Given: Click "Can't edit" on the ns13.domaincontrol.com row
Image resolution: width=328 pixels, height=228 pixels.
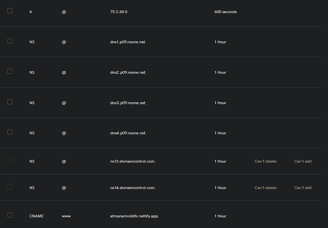Looking at the screenshot, I should 303,161.
